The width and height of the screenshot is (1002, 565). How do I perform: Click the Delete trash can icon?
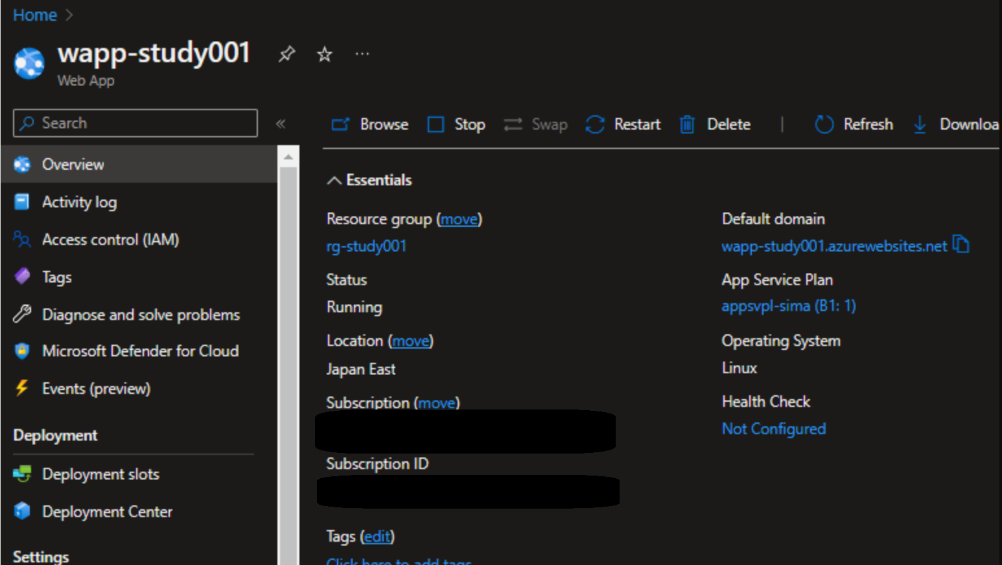click(x=687, y=124)
